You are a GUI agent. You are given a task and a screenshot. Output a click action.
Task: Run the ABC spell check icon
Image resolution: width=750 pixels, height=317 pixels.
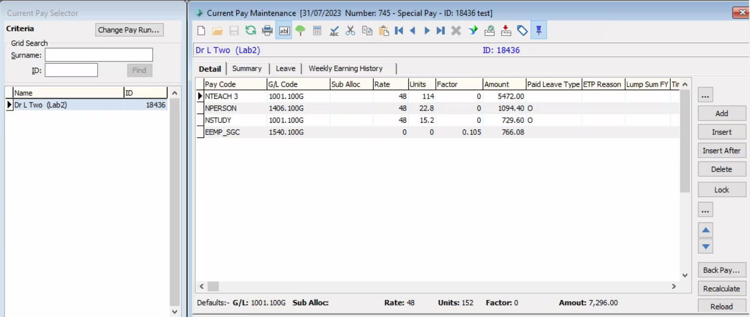(334, 31)
